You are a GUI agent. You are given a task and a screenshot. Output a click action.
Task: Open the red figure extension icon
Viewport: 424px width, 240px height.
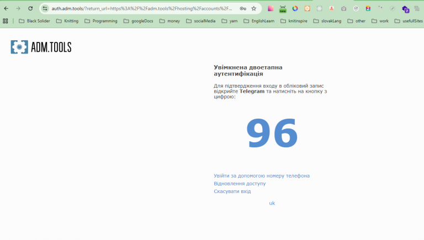(331, 9)
